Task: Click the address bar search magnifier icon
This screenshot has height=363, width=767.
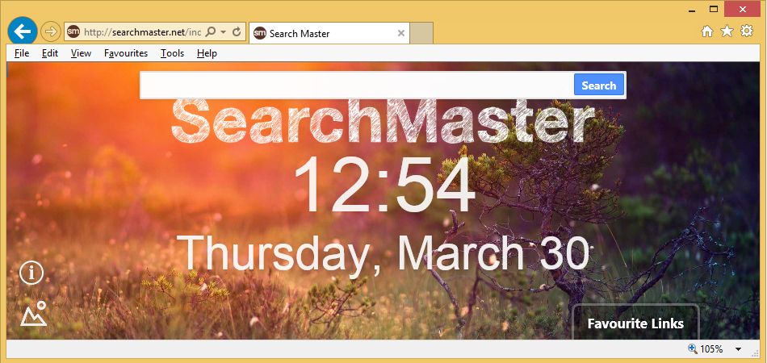Action: (211, 32)
